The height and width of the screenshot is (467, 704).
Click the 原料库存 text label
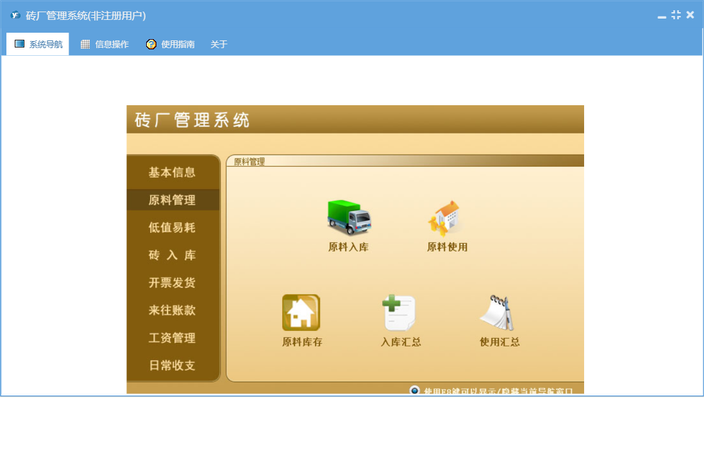coord(302,342)
